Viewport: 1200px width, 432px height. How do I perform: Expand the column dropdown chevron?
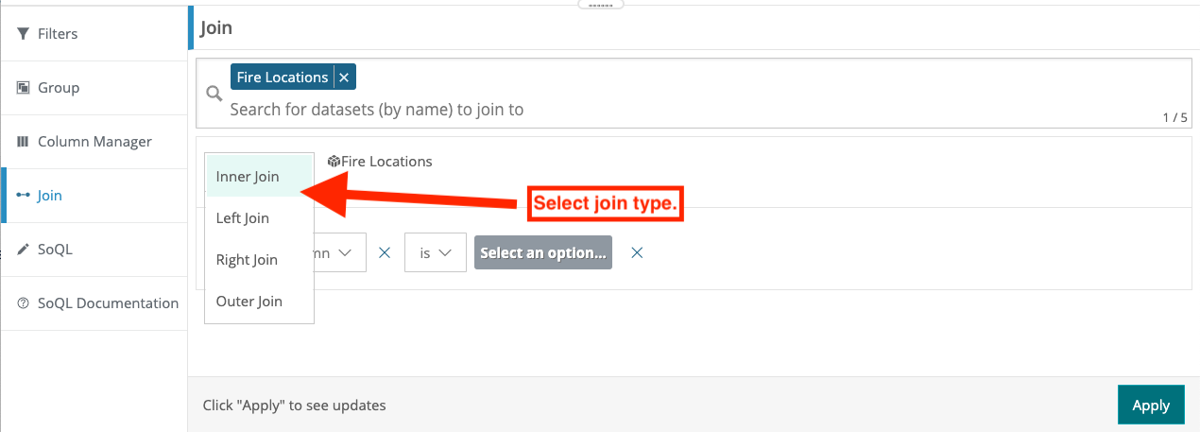(x=345, y=253)
